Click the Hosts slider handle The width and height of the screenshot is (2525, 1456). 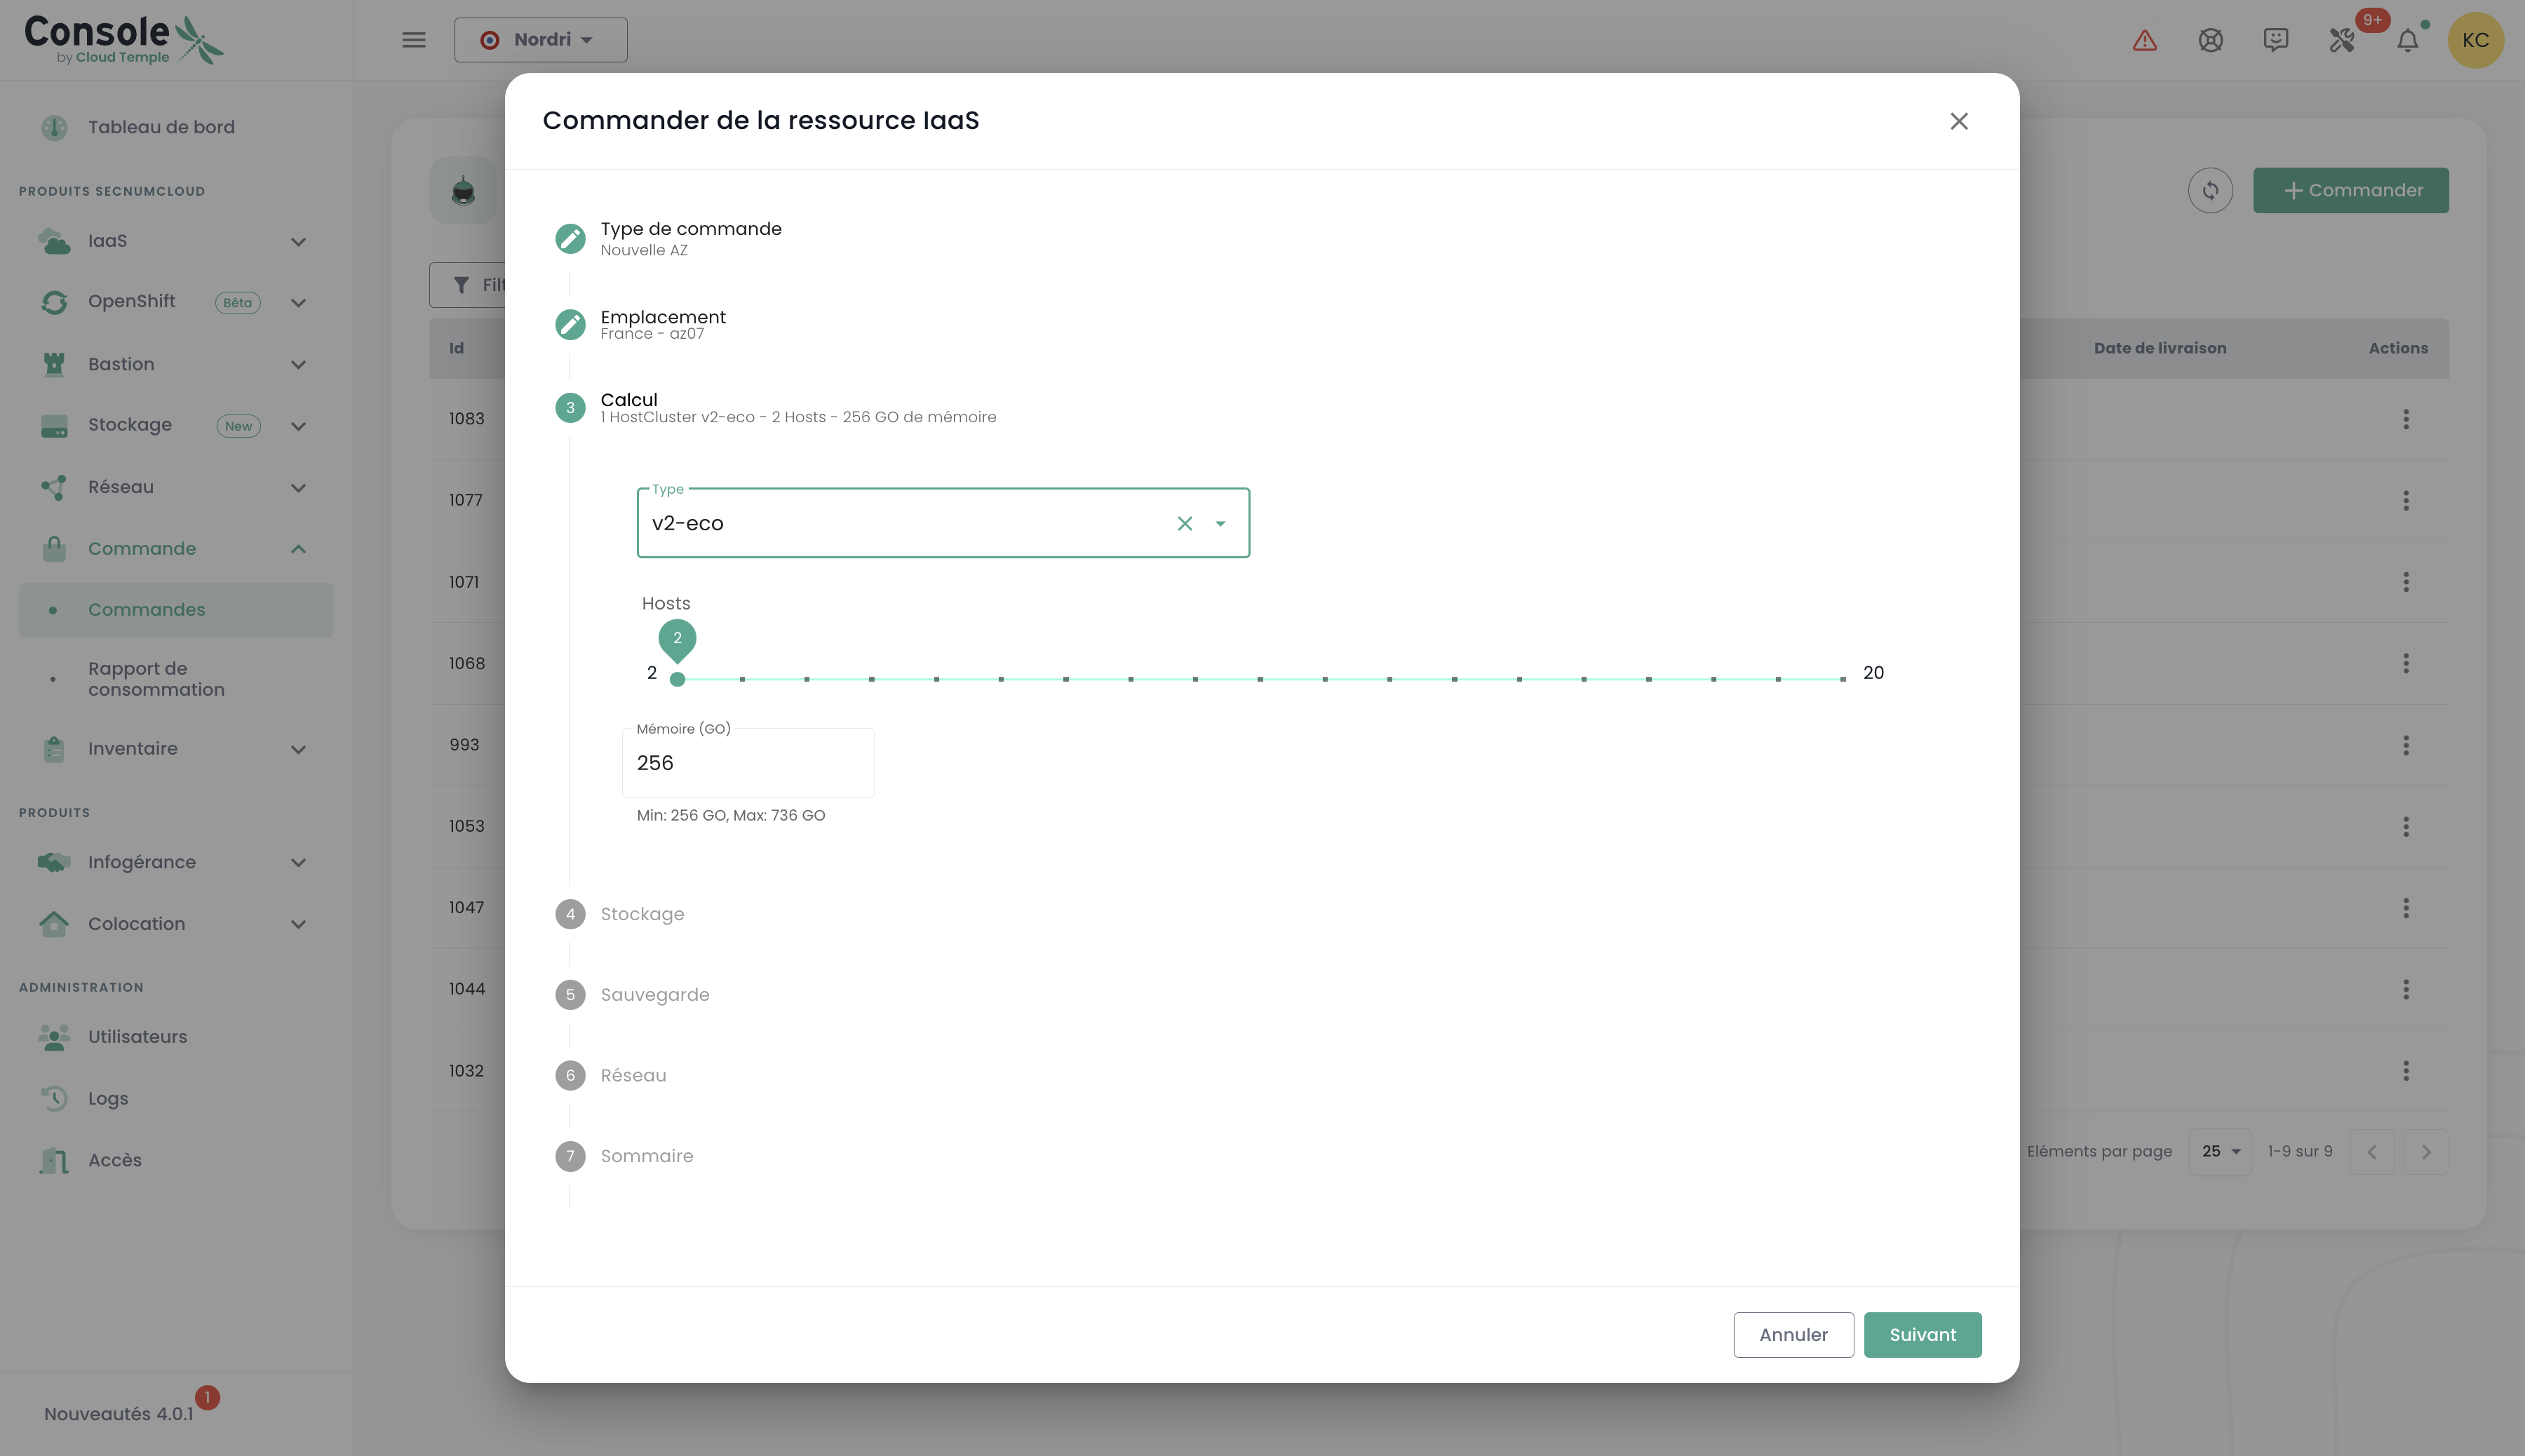677,679
